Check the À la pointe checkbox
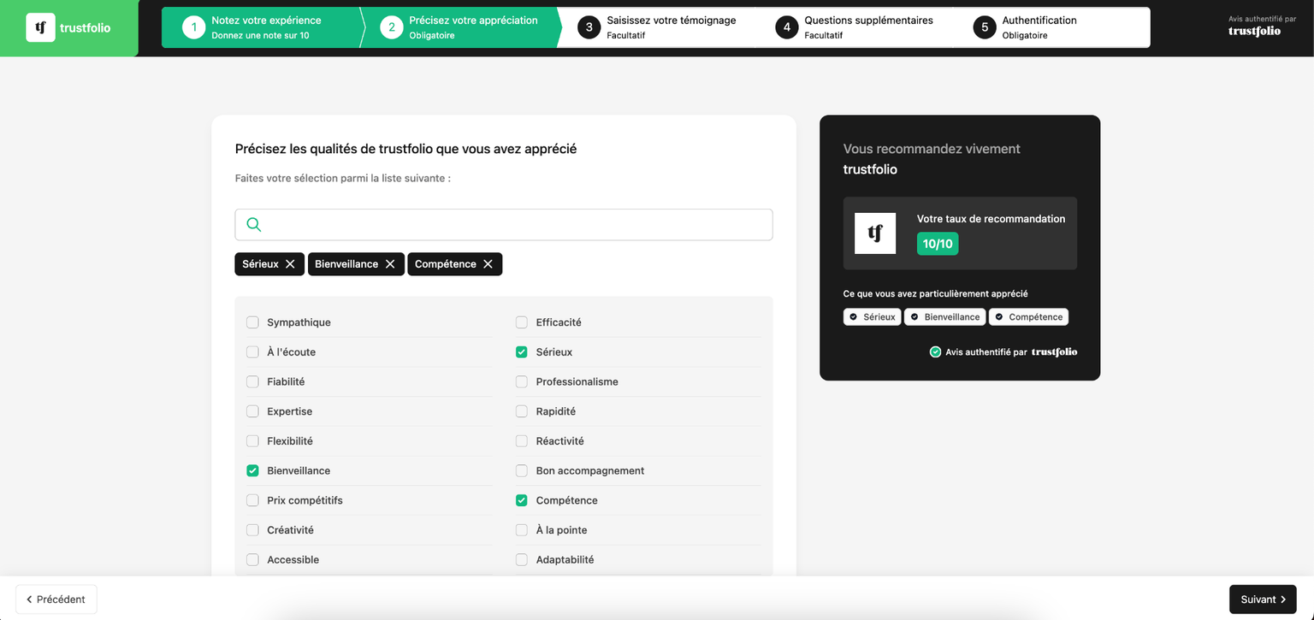The width and height of the screenshot is (1314, 620). [522, 530]
